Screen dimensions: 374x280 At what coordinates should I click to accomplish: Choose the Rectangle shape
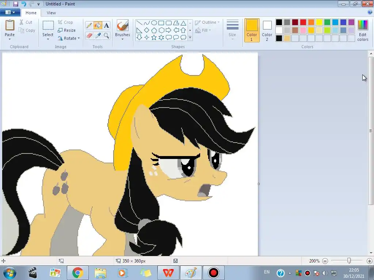click(x=161, y=23)
